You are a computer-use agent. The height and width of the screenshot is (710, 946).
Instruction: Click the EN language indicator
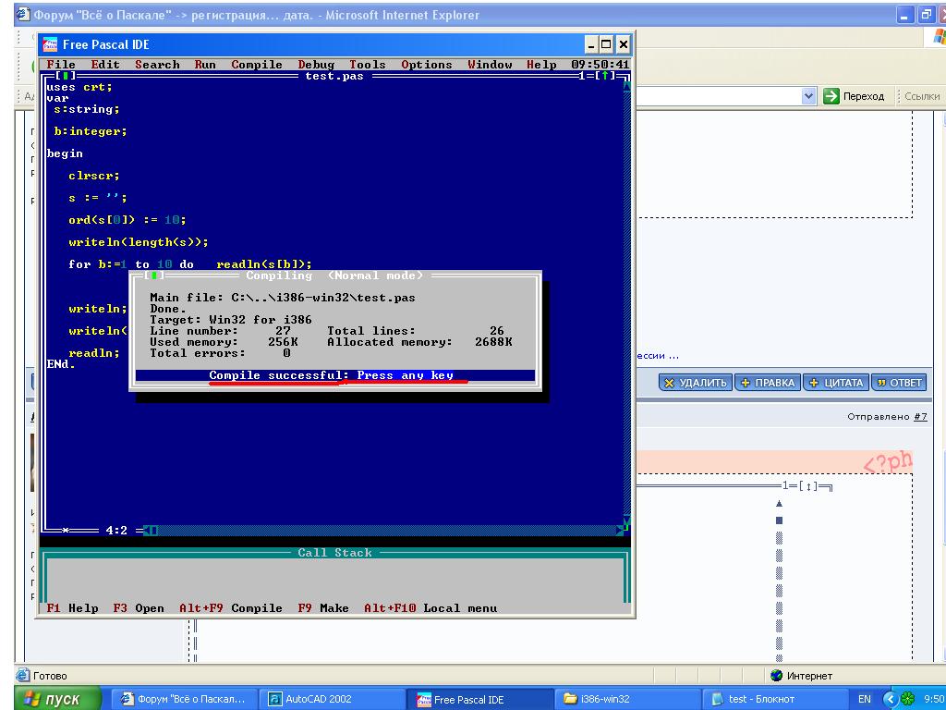[865, 699]
